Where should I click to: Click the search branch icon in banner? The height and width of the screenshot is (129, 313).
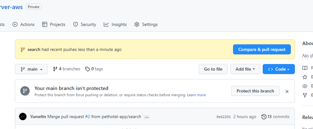(x=22, y=49)
